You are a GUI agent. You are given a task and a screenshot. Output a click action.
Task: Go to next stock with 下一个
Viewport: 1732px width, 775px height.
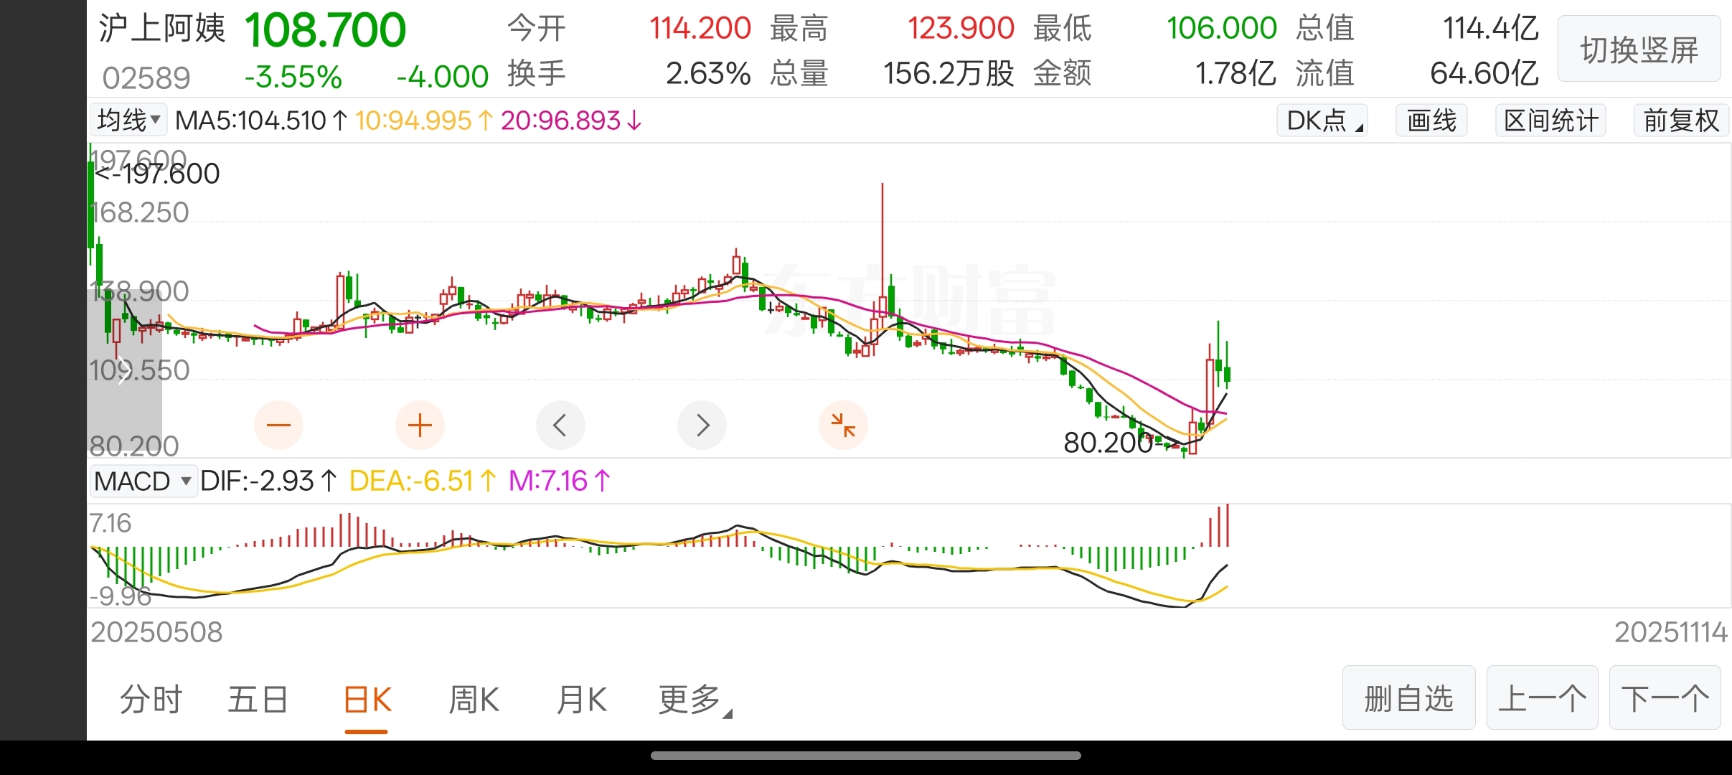[1665, 698]
